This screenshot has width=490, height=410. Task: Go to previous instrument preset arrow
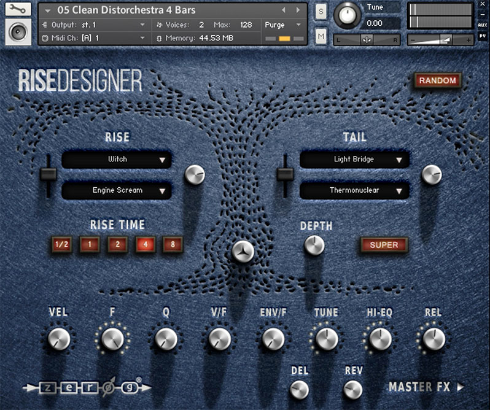284,10
